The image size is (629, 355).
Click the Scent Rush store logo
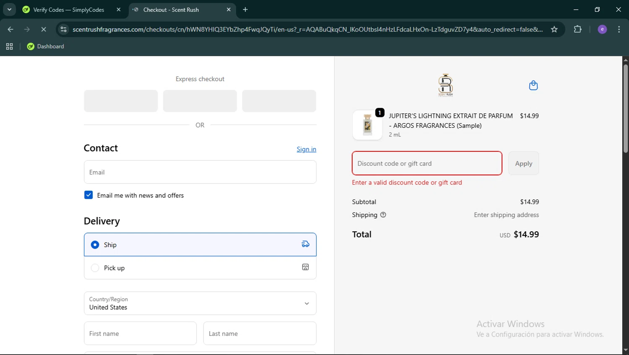445,85
